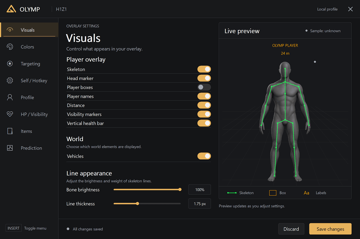This screenshot has height=239, width=360.
Task: Click the Player overlay heading
Action: tap(86, 59)
